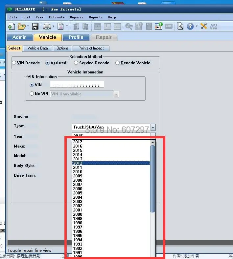Select year 2017 from the list

click(111, 142)
